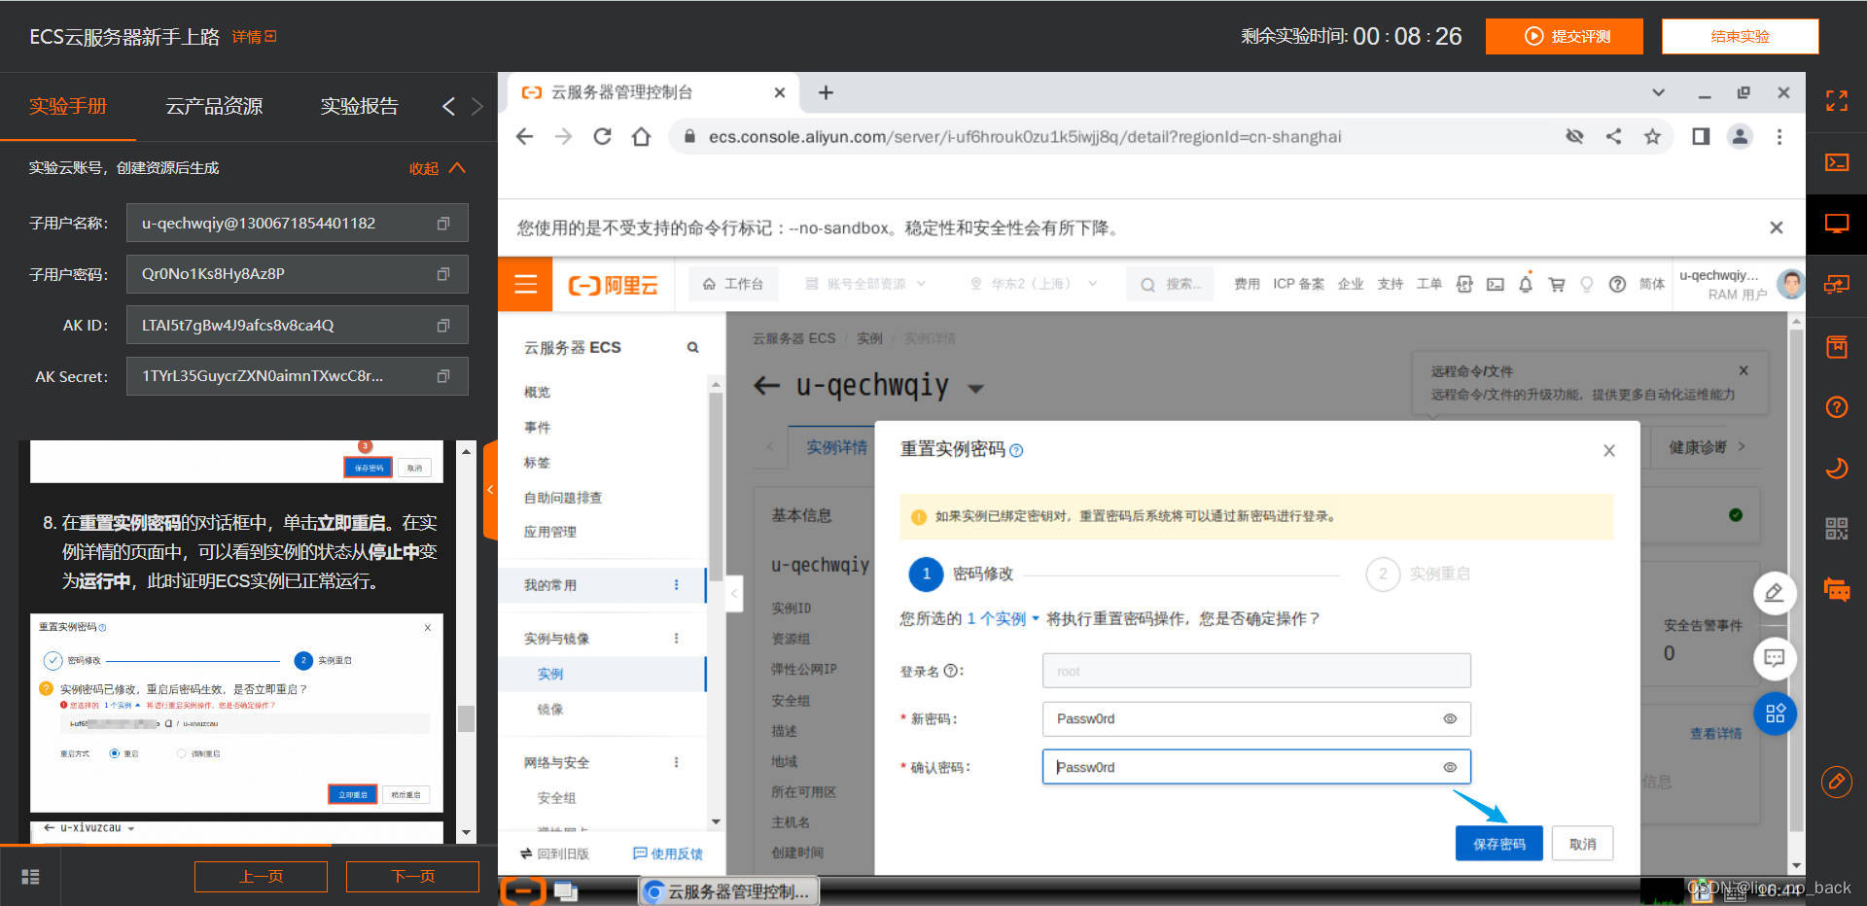This screenshot has width=1867, height=906.
Task: Go to next manual page 下一页
Action: 412,877
